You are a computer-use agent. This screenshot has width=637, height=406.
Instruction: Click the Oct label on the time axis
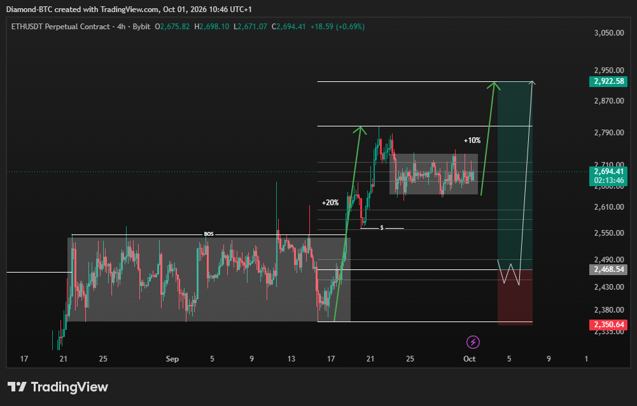470,359
